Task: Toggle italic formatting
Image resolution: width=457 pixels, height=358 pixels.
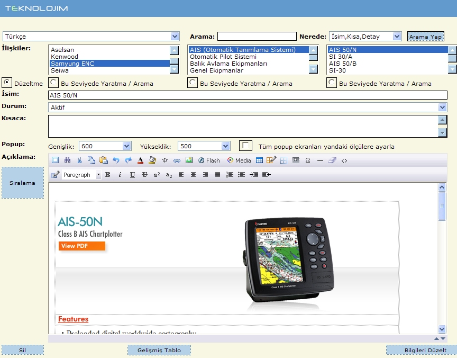Action: pos(120,174)
